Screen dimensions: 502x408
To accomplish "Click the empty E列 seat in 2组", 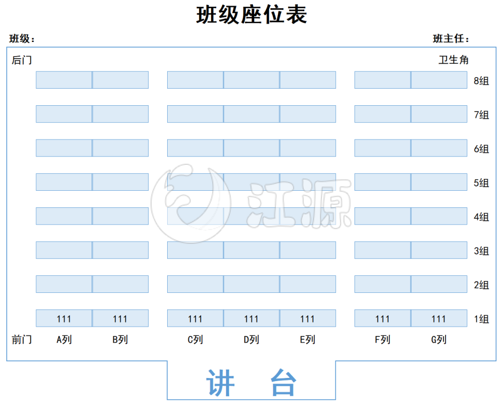I will coord(307,284).
